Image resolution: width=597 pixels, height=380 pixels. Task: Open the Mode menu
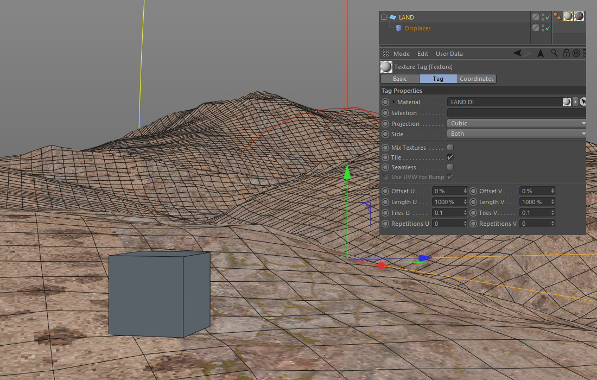click(401, 54)
